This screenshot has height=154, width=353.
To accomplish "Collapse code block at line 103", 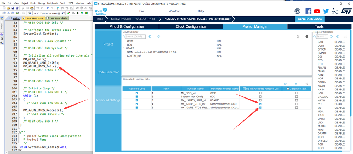I will (x=19, y=99).
